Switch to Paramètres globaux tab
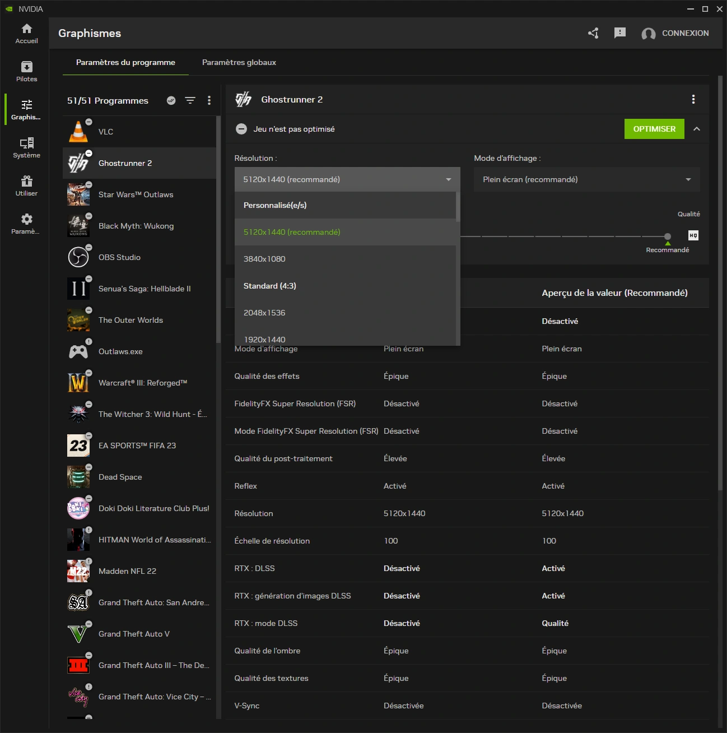This screenshot has height=733, width=727. tap(239, 62)
